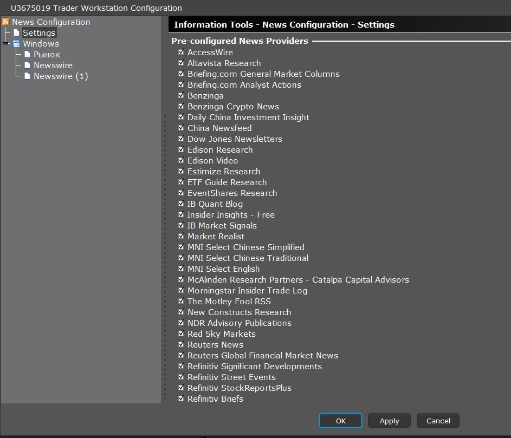Disable ETF Guide Research
Screen dimensions: 511x438
point(181,182)
